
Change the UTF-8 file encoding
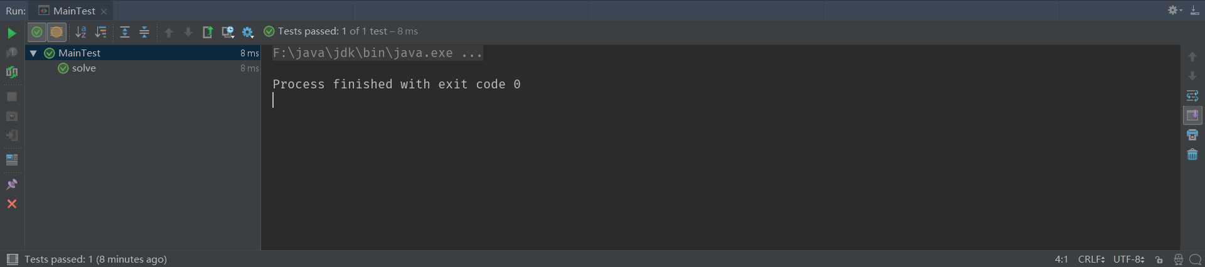(x=1129, y=259)
